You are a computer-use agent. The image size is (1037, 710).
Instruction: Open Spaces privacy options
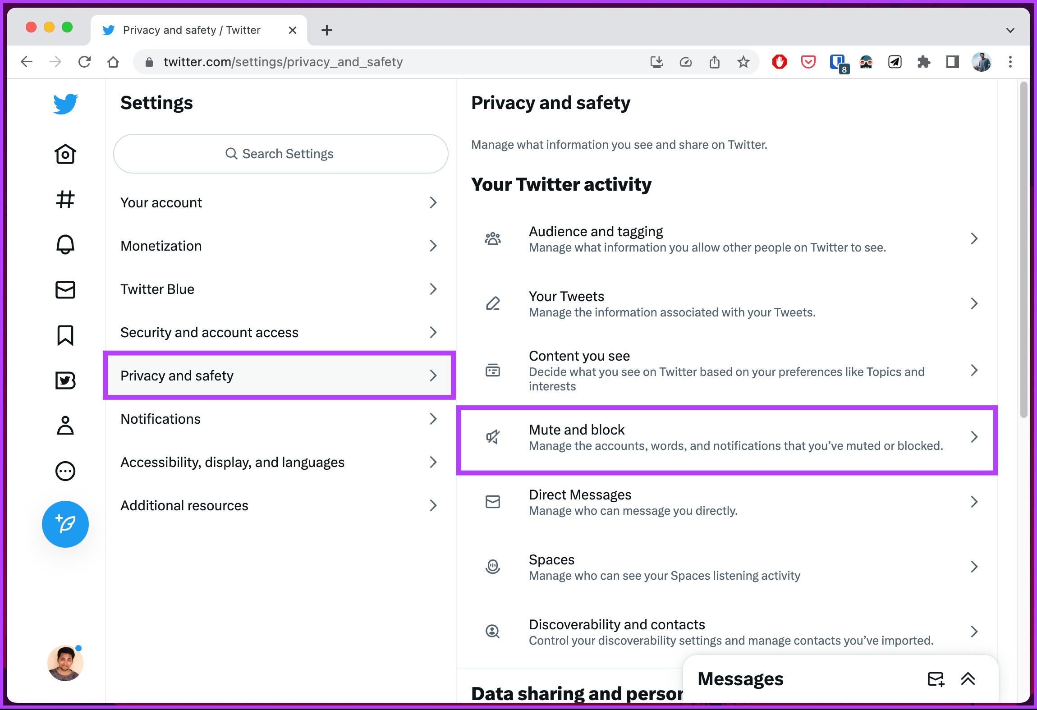(x=726, y=567)
